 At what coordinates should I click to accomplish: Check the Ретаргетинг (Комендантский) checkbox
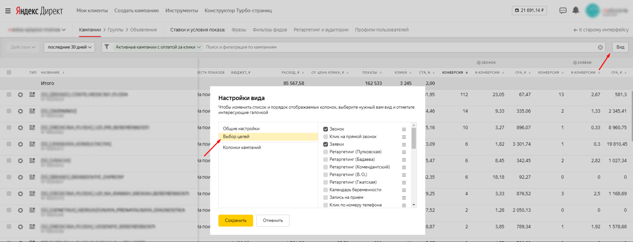[326, 167]
